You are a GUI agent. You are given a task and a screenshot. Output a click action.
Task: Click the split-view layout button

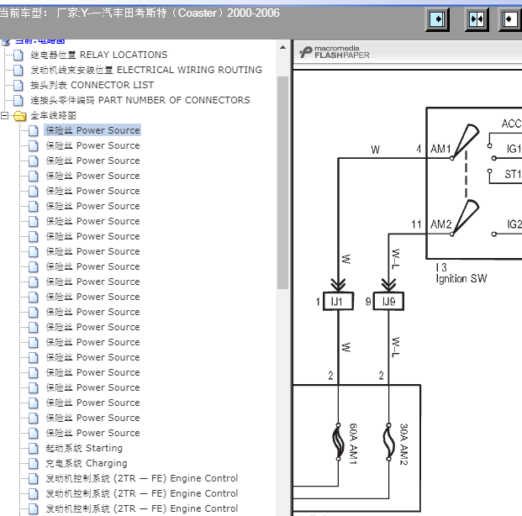tap(477, 19)
